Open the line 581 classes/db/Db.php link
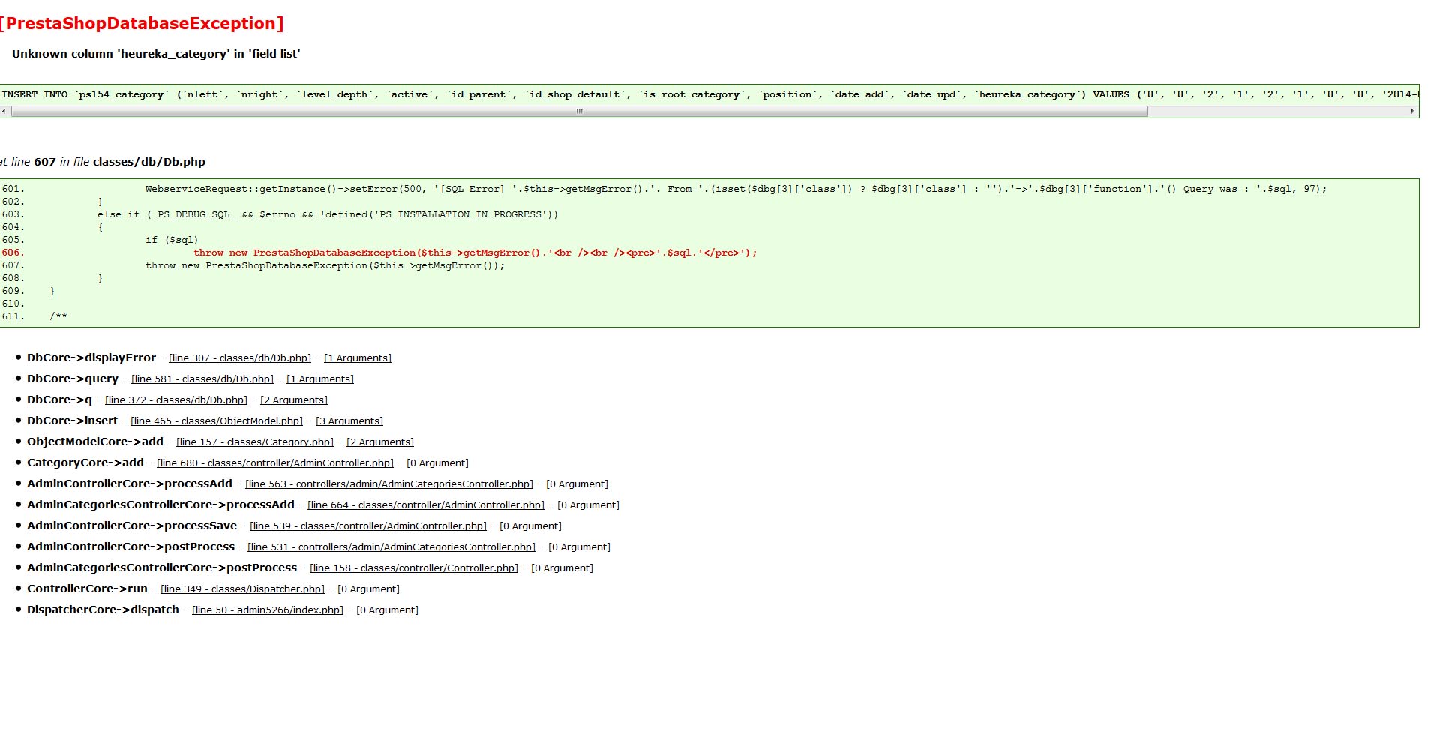Image resolution: width=1431 pixels, height=749 pixels. tap(202, 379)
